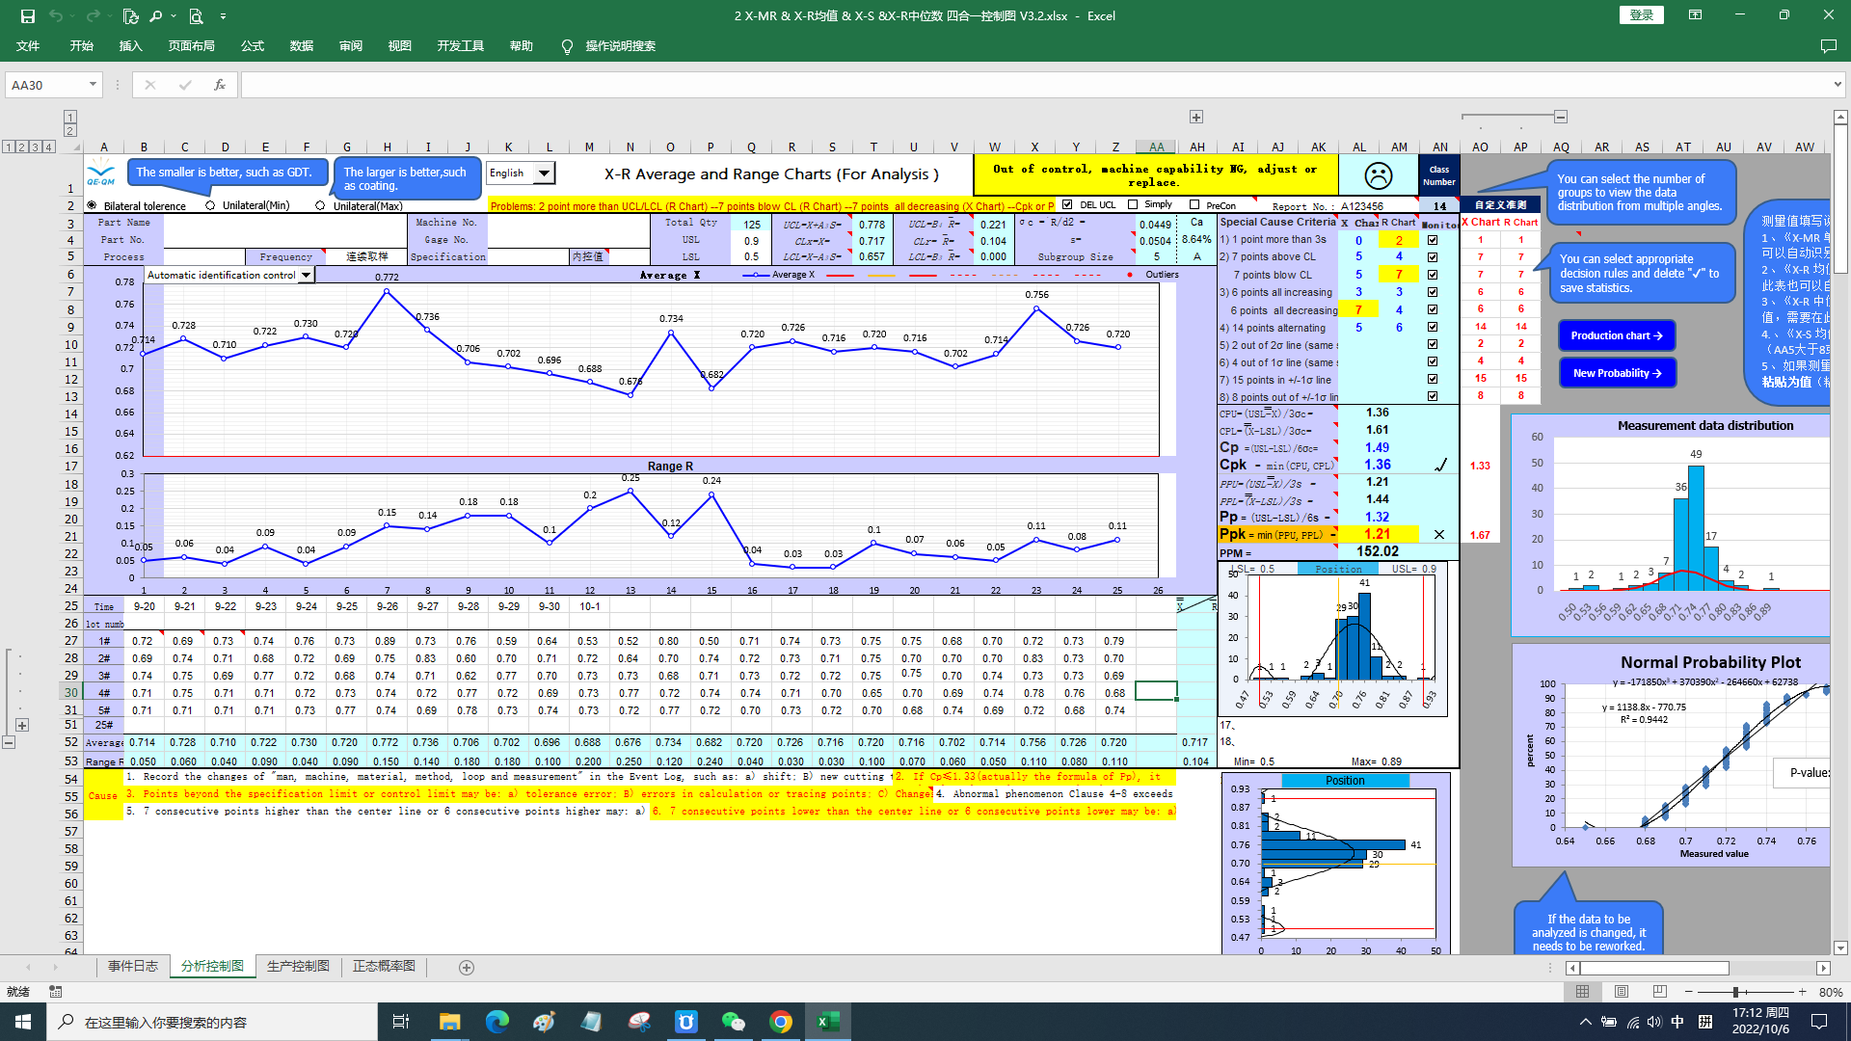Open the comments icon at top right

coord(1828,46)
